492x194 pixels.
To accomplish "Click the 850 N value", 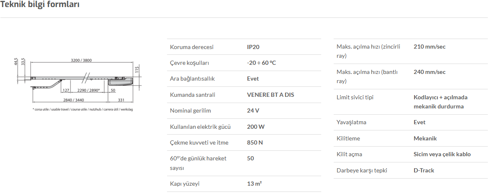I will click(x=255, y=142).
